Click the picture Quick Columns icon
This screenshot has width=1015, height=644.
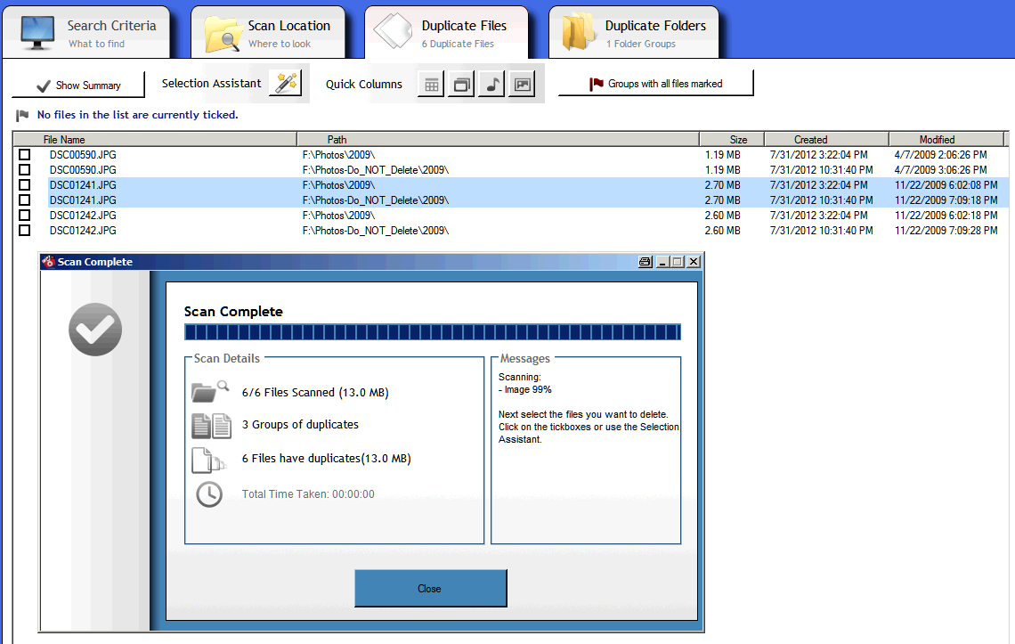pyautogui.click(x=522, y=85)
